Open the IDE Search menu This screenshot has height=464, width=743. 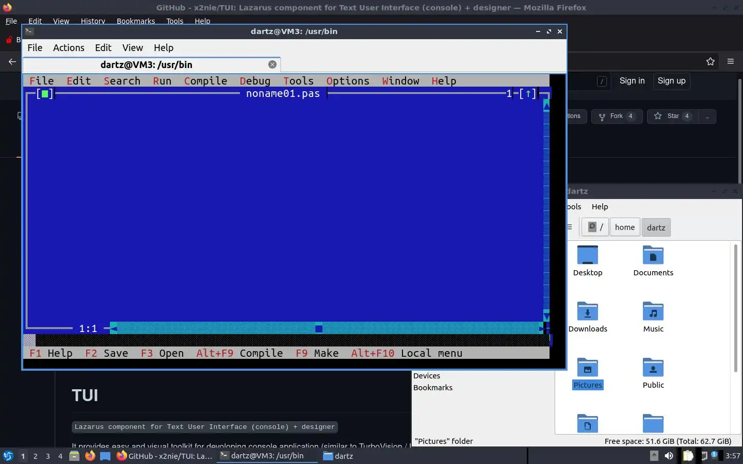pyautogui.click(x=122, y=81)
